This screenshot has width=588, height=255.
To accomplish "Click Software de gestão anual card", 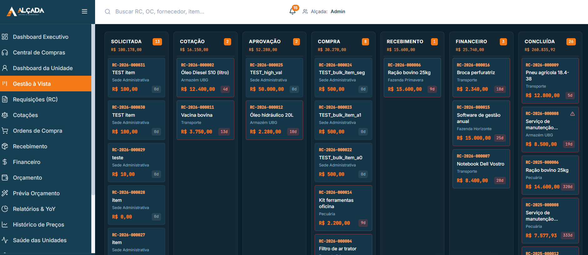I will 481,123.
